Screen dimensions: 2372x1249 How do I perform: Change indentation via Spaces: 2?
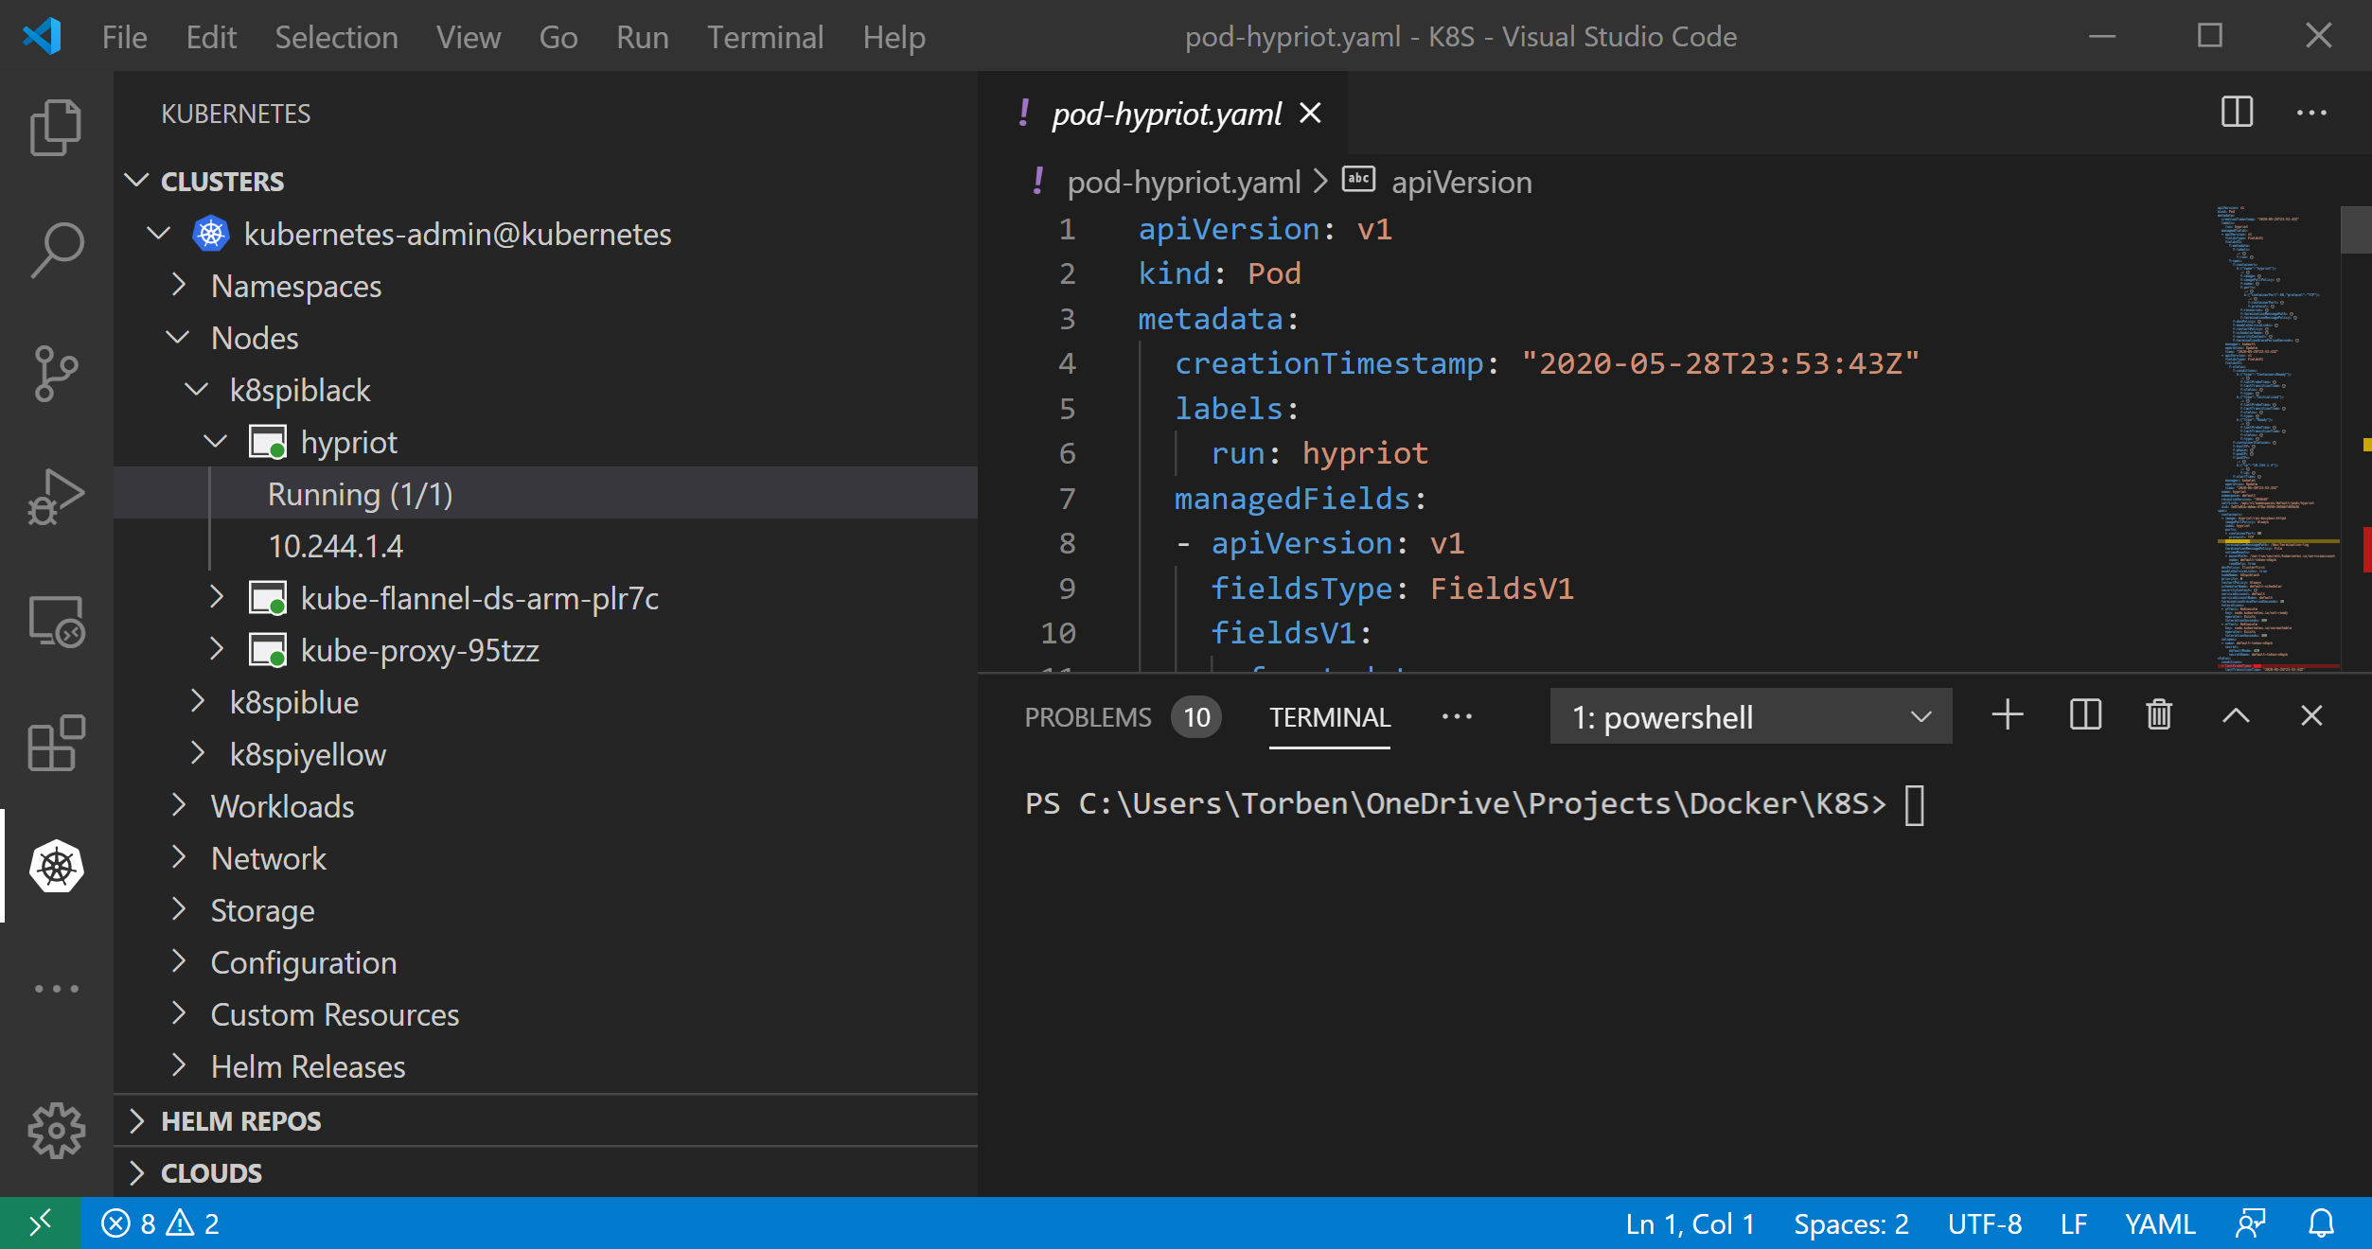pyautogui.click(x=1850, y=1223)
